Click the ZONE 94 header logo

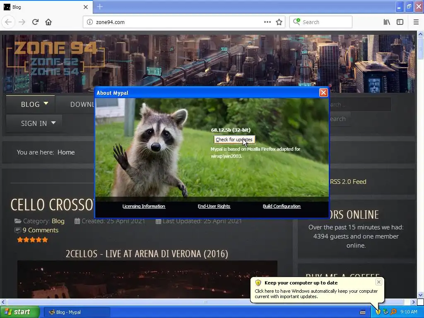click(x=55, y=58)
